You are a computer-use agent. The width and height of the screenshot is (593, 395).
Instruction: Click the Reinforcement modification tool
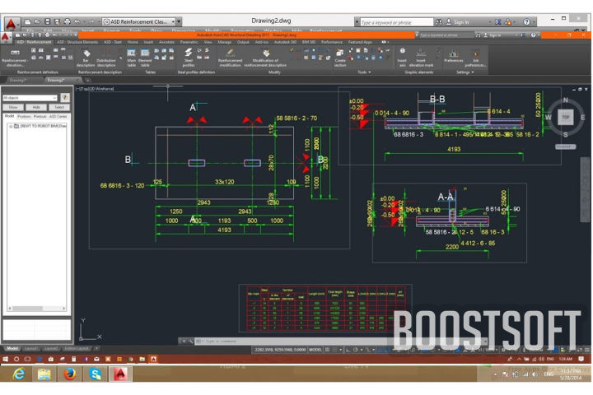[x=230, y=58]
